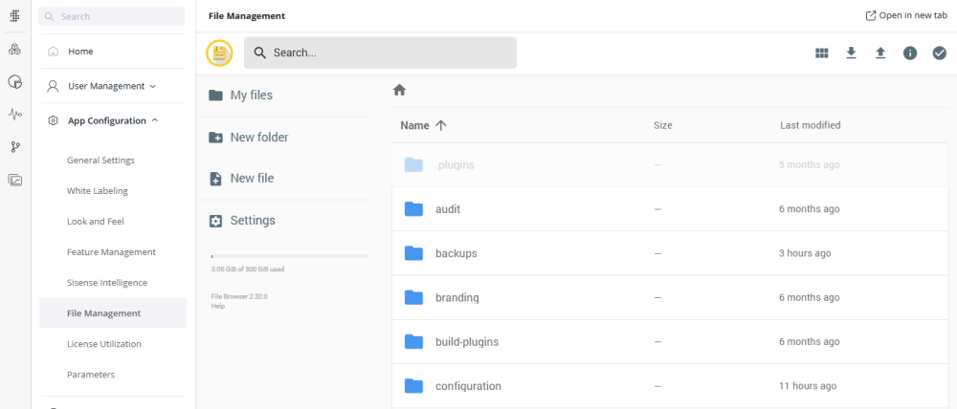Click the grid view switch icon

click(x=821, y=54)
